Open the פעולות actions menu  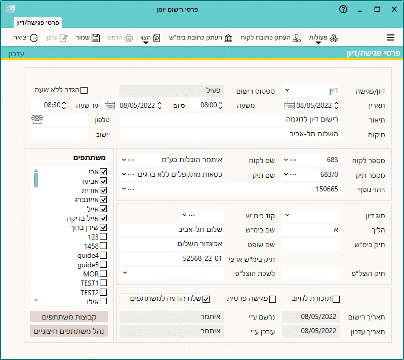click(x=324, y=38)
